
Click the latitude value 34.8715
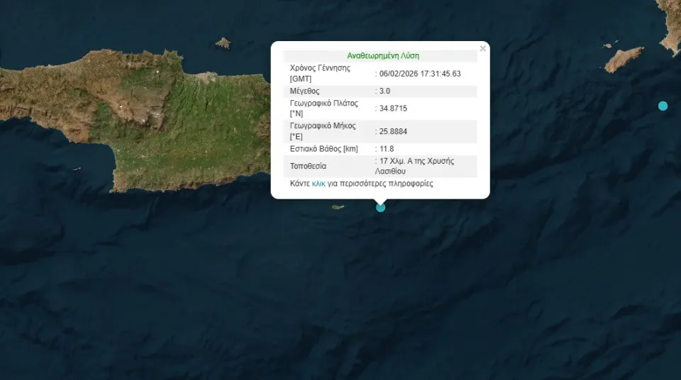(393, 108)
